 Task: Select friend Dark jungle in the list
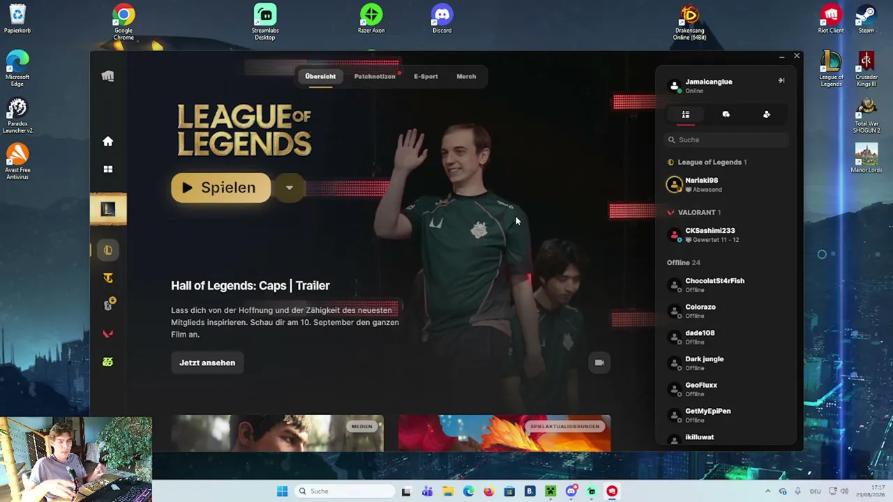726,363
